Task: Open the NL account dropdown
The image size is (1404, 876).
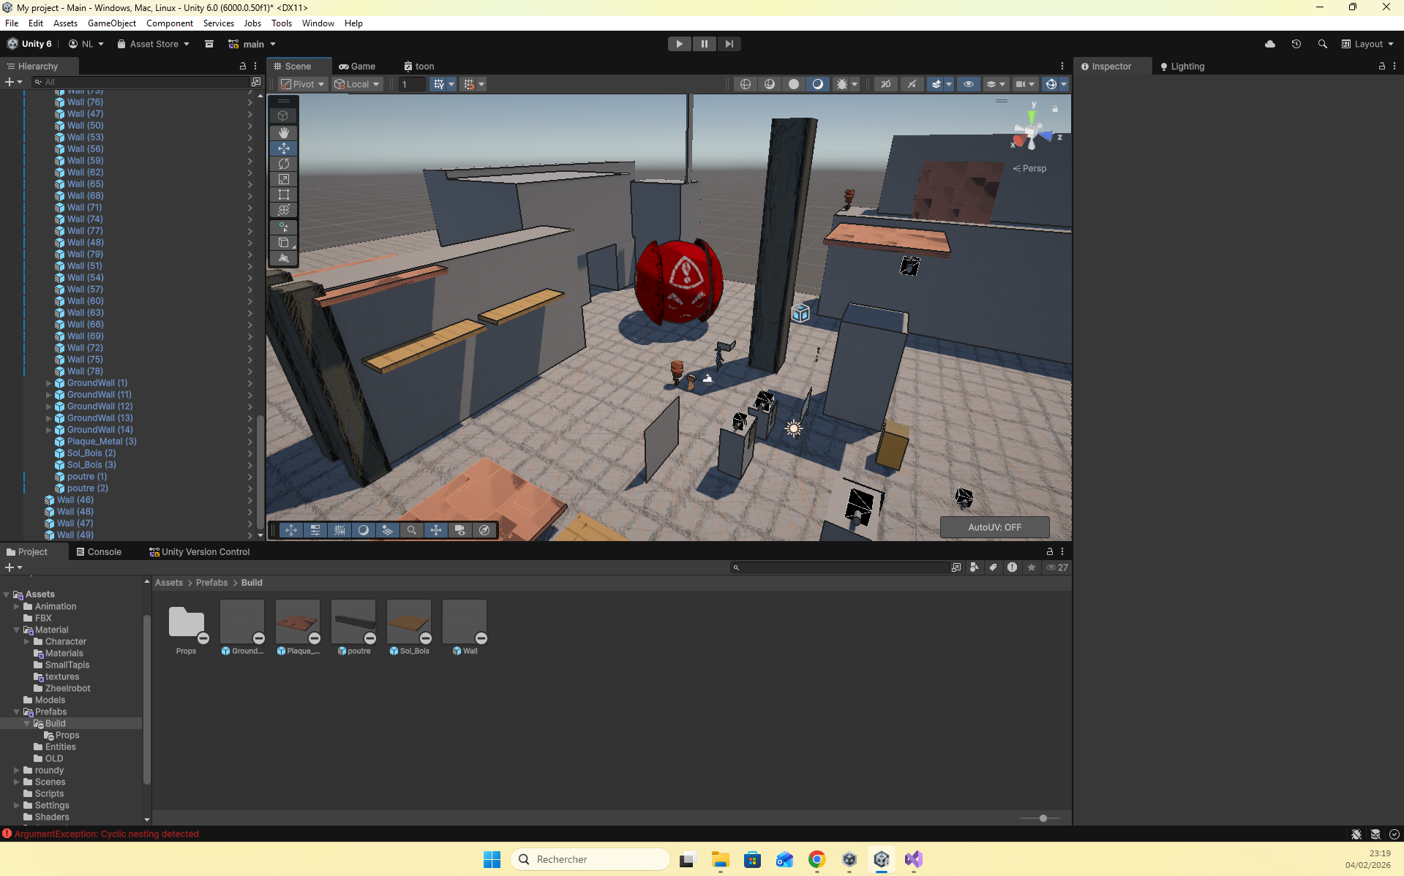Action: (86, 44)
